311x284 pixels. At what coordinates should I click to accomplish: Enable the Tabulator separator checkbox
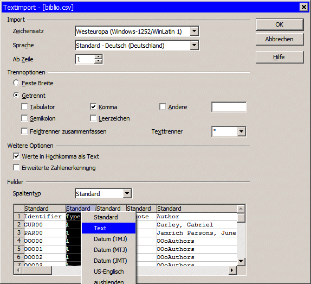(x=24, y=107)
